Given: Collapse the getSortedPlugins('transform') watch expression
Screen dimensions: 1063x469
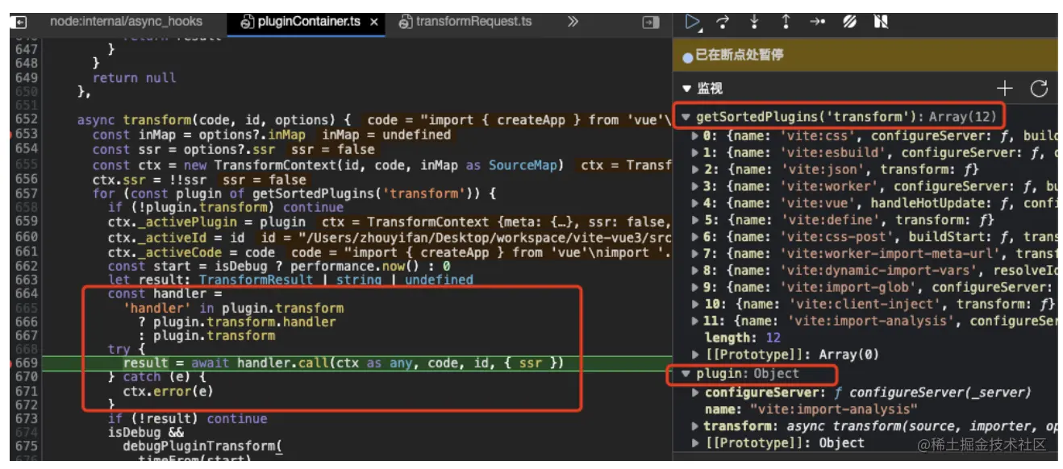Looking at the screenshot, I should click(686, 117).
